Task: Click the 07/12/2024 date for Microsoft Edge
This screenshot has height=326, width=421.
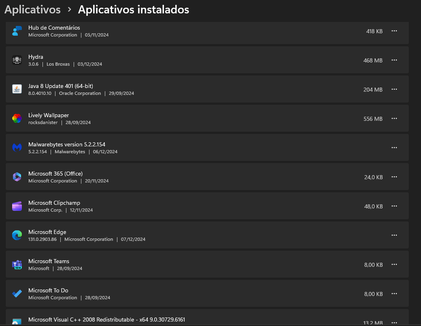Action: coord(133,239)
